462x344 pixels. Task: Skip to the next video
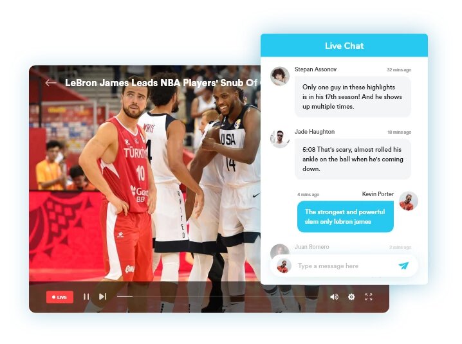102,297
